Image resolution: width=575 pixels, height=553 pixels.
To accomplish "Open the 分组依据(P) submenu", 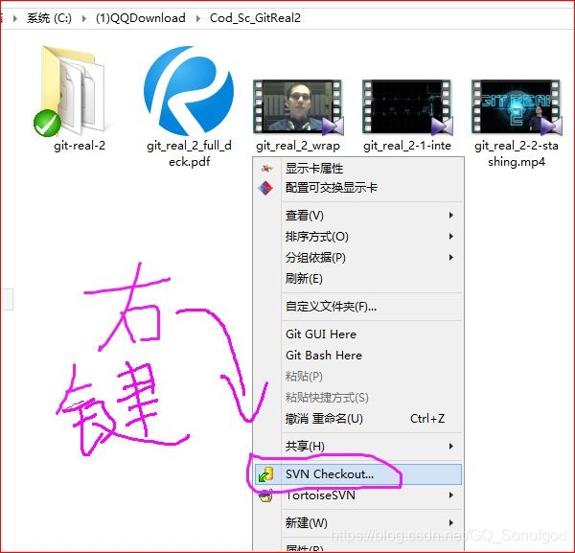I will pos(357,258).
